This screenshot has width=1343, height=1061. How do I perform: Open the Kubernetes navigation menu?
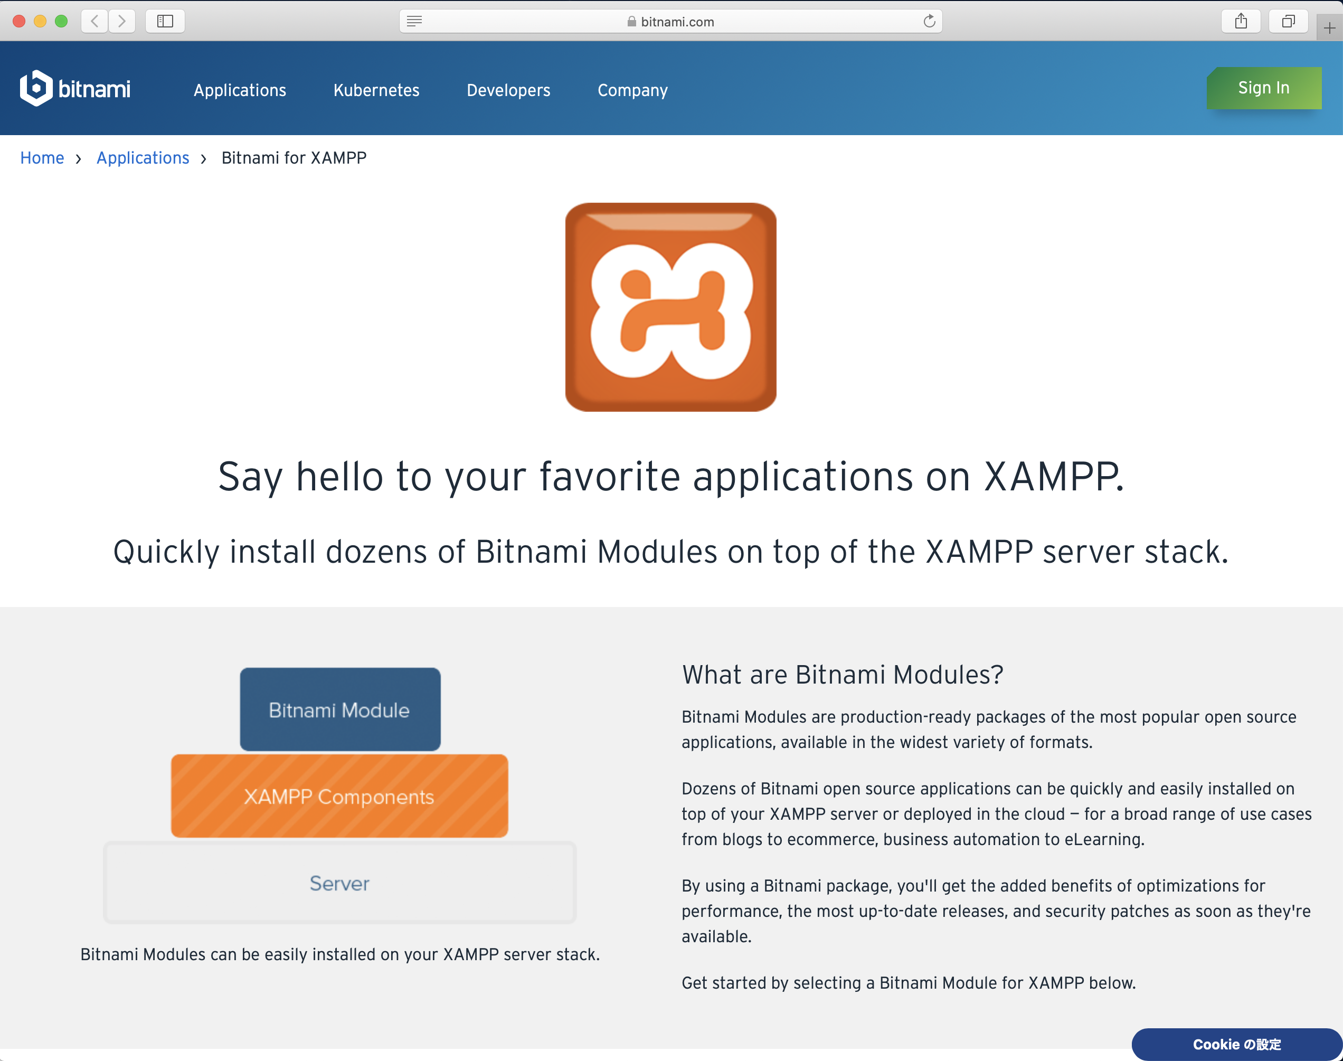pos(376,90)
